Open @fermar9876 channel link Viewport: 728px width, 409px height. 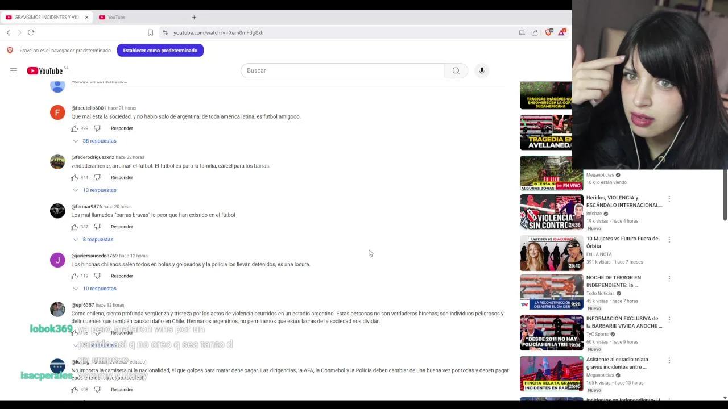tap(86, 207)
